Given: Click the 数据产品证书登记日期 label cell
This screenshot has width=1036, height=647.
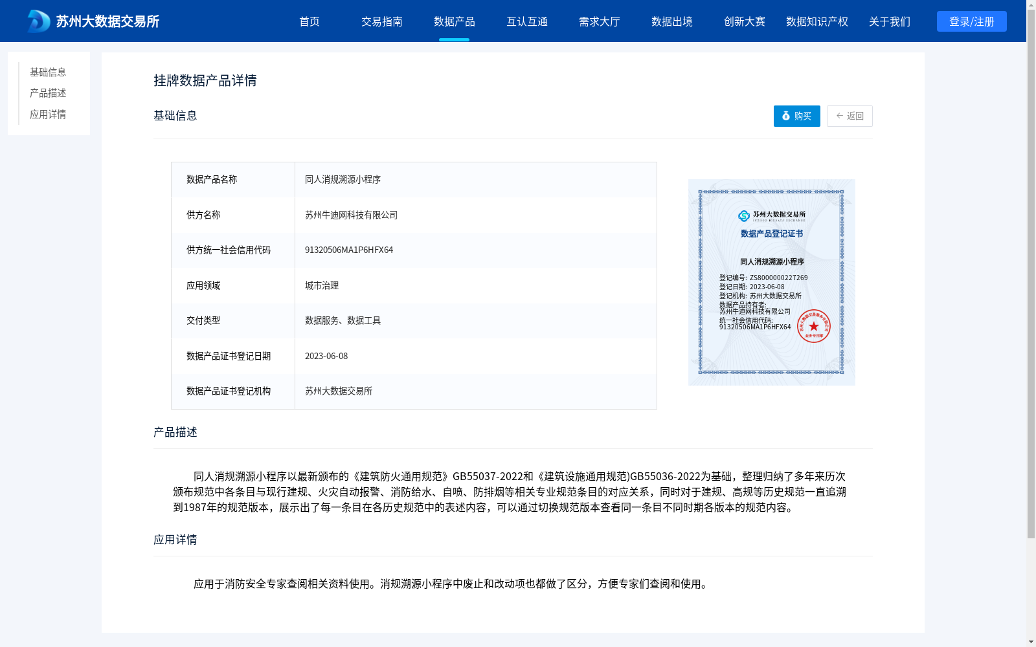Looking at the screenshot, I should click(x=233, y=356).
